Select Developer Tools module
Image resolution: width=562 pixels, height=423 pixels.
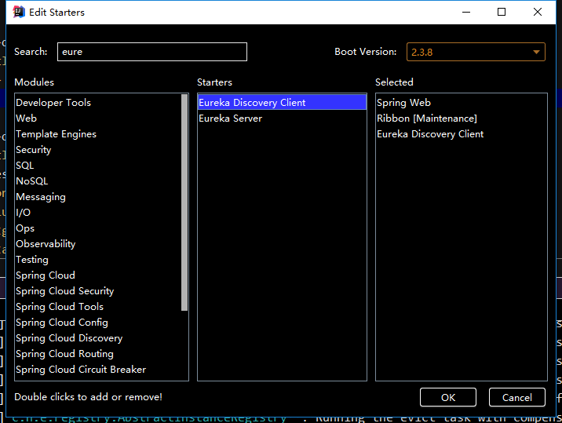(x=53, y=103)
